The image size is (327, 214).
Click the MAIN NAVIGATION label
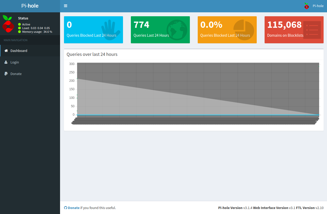(15, 40)
